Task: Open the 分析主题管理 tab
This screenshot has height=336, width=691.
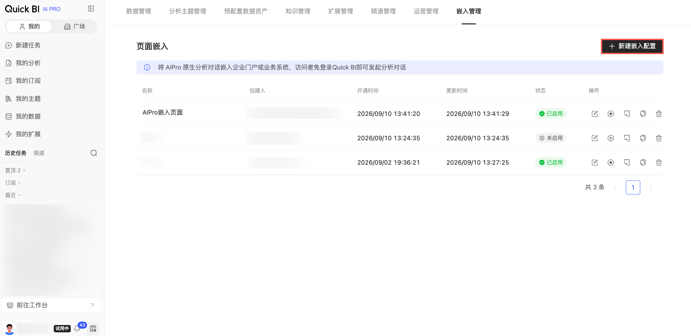Action: point(188,11)
